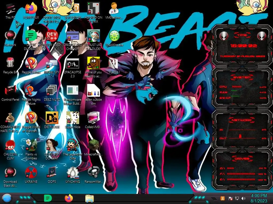Select the ISRAEL SPY icon
This screenshot has width=273, height=204.
52,66
